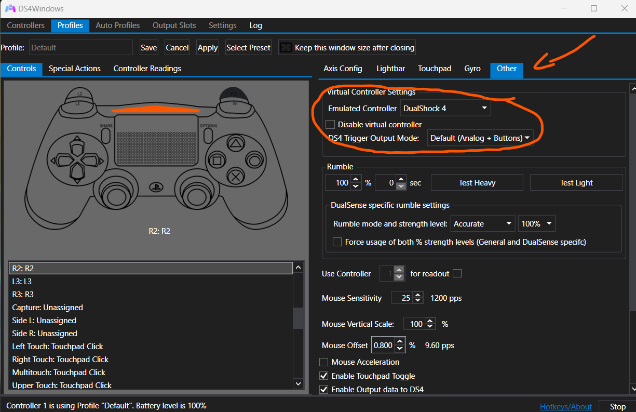Select the L2 trigger on controller diagram
Screen dimensions: 636x412
coord(78,94)
